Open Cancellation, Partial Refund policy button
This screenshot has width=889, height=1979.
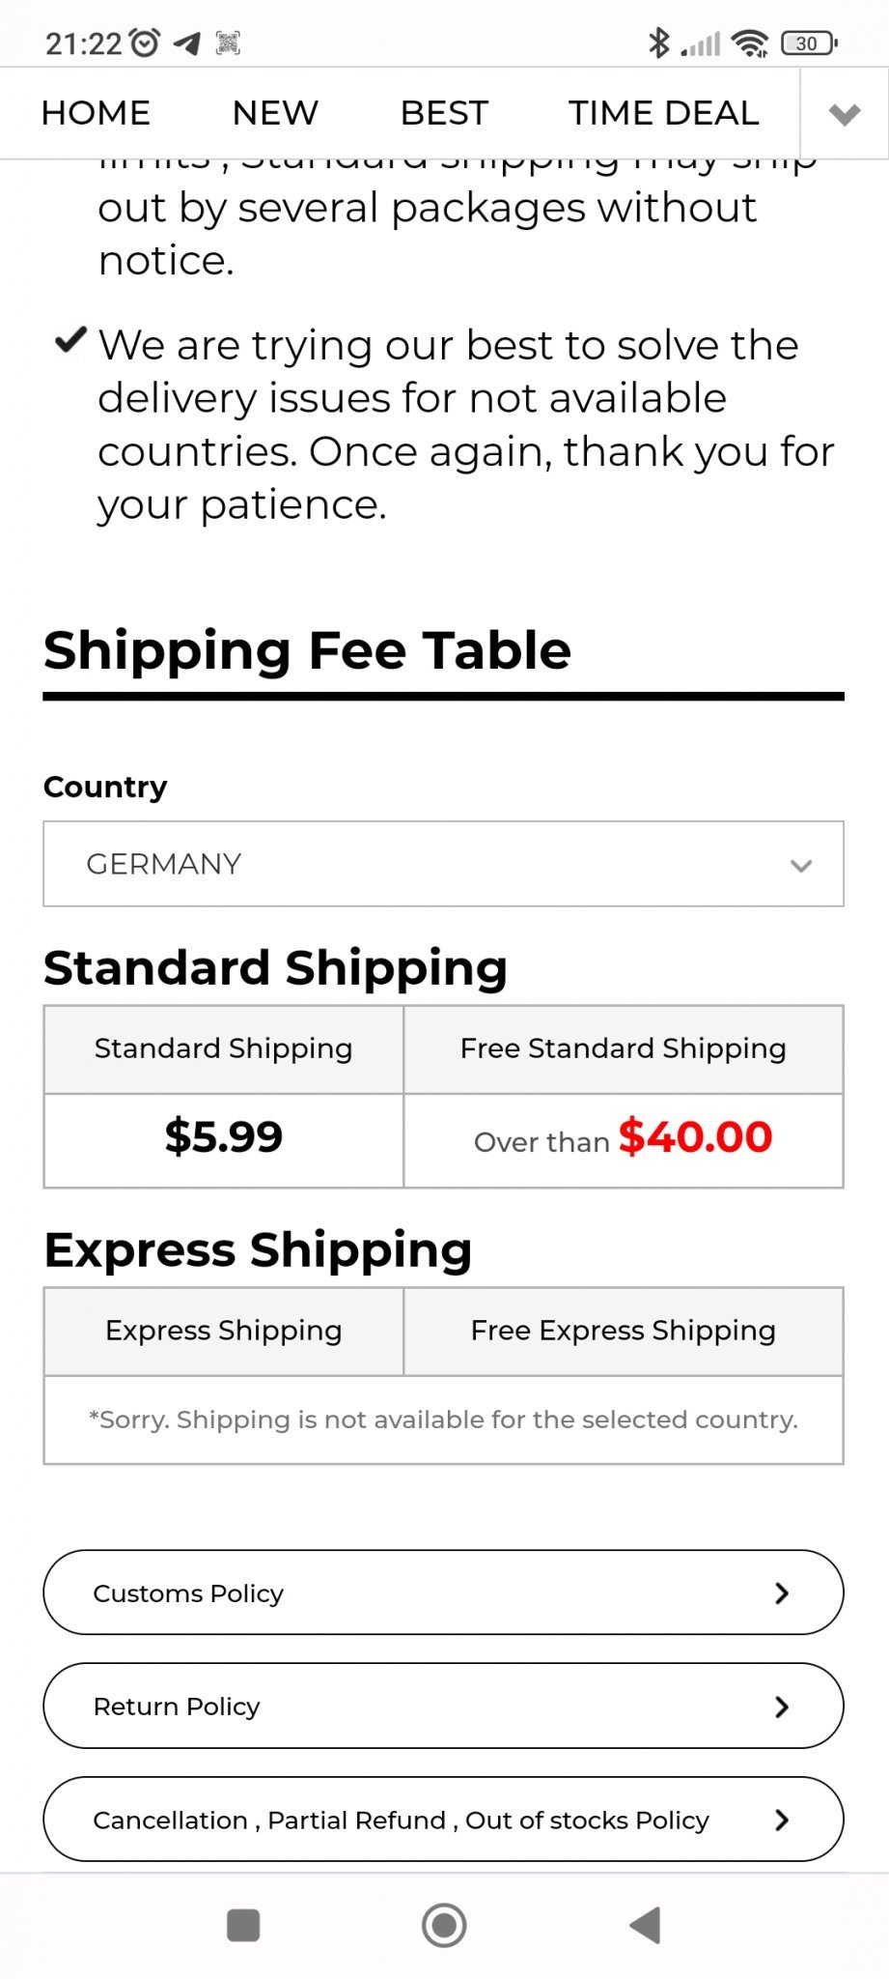click(443, 1820)
